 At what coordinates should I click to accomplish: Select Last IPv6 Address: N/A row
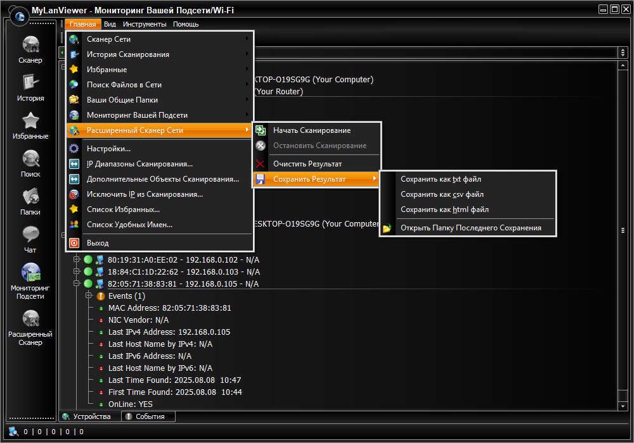[150, 356]
